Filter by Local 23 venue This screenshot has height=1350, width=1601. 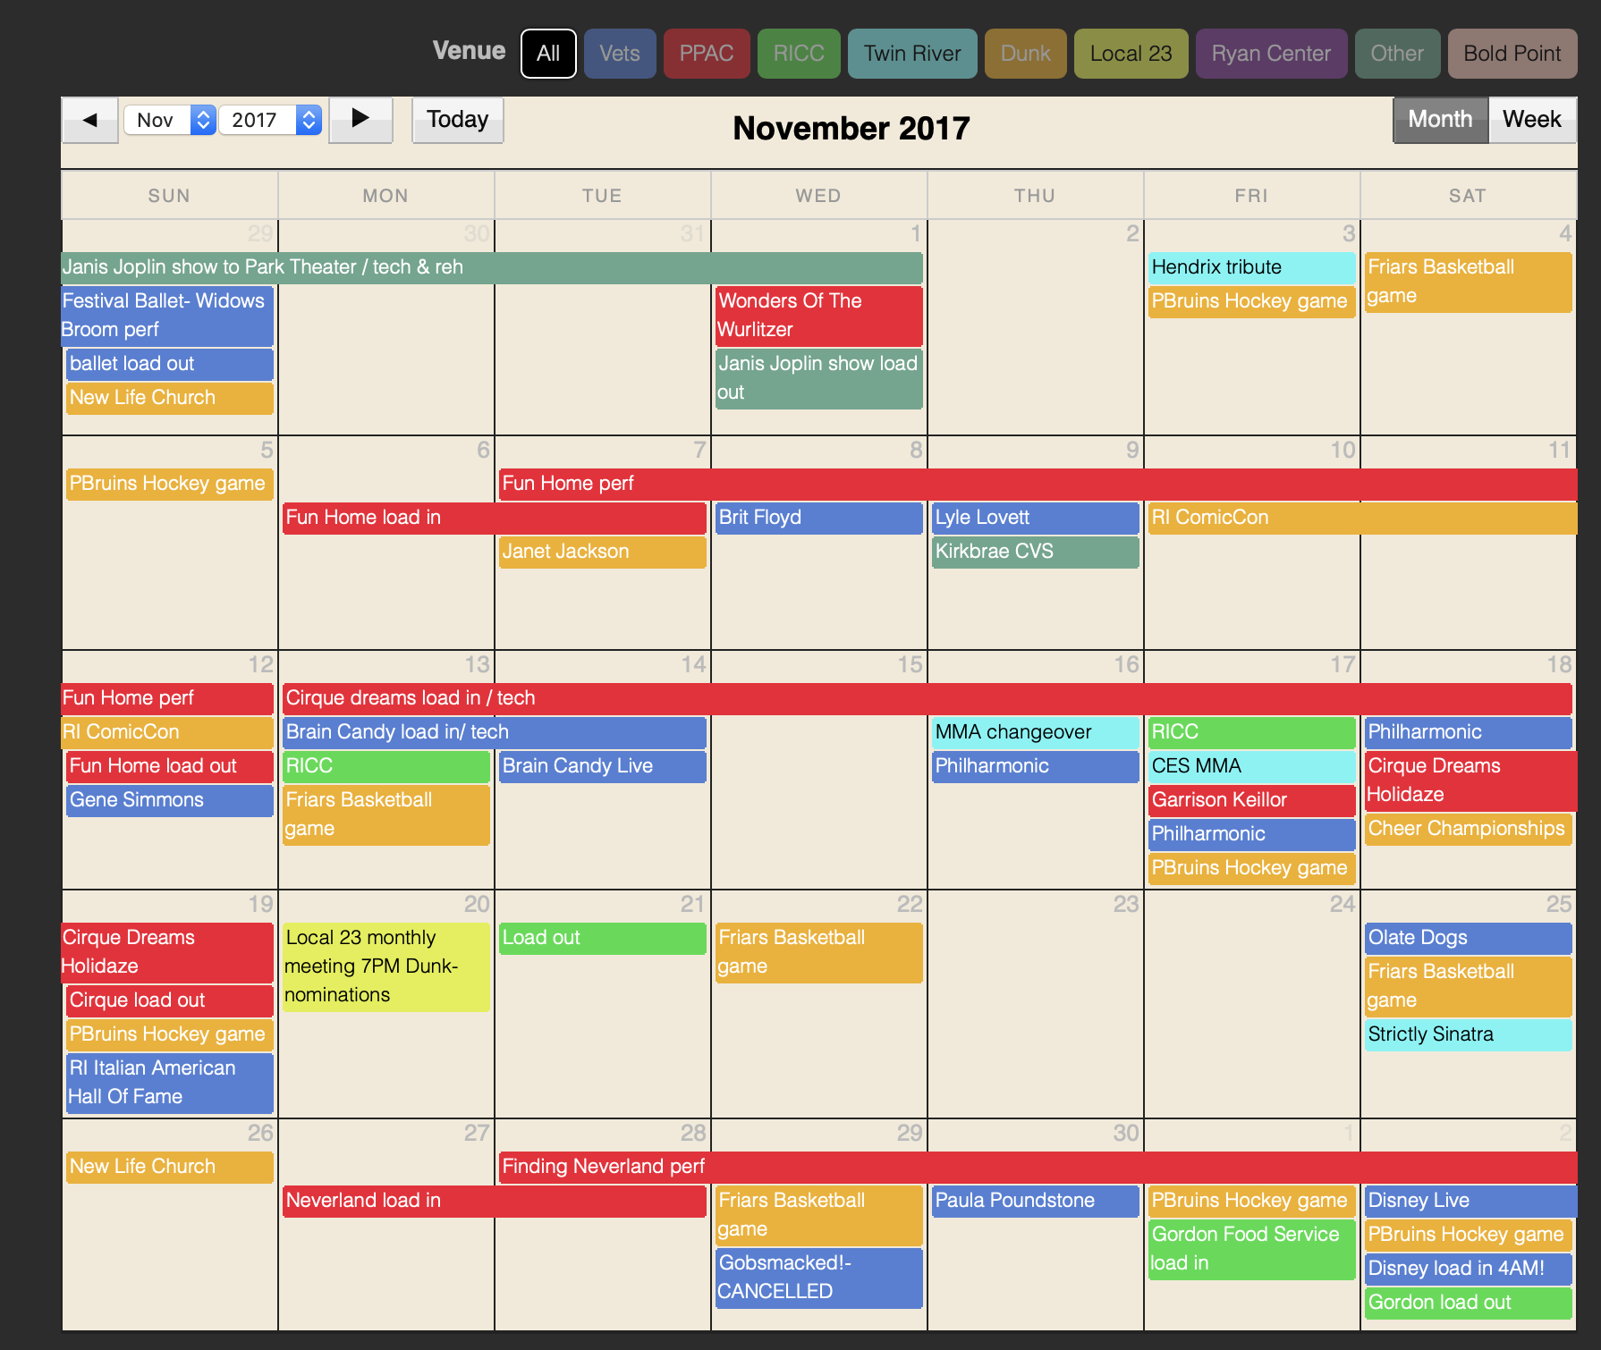1131,54
